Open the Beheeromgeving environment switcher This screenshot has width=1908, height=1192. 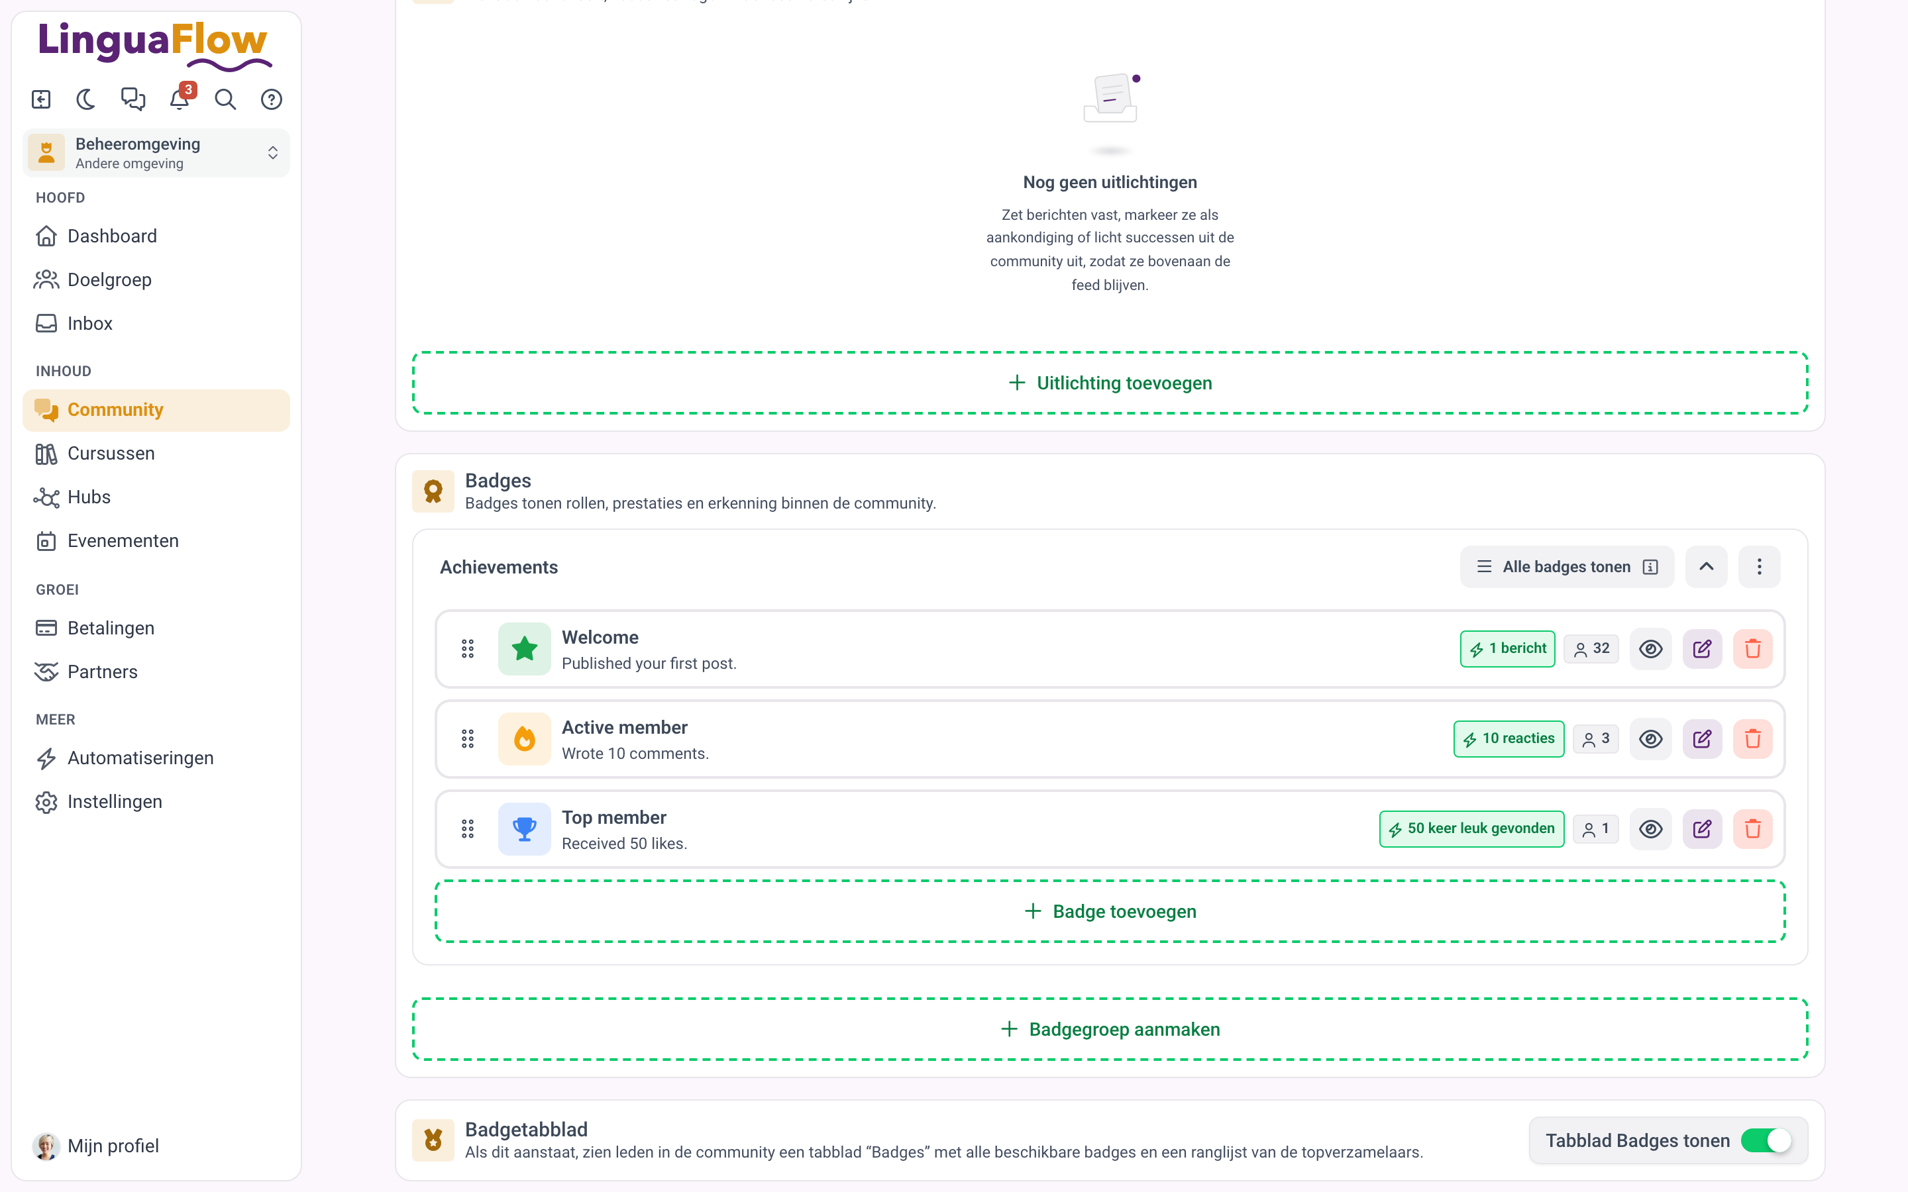pyautogui.click(x=156, y=153)
